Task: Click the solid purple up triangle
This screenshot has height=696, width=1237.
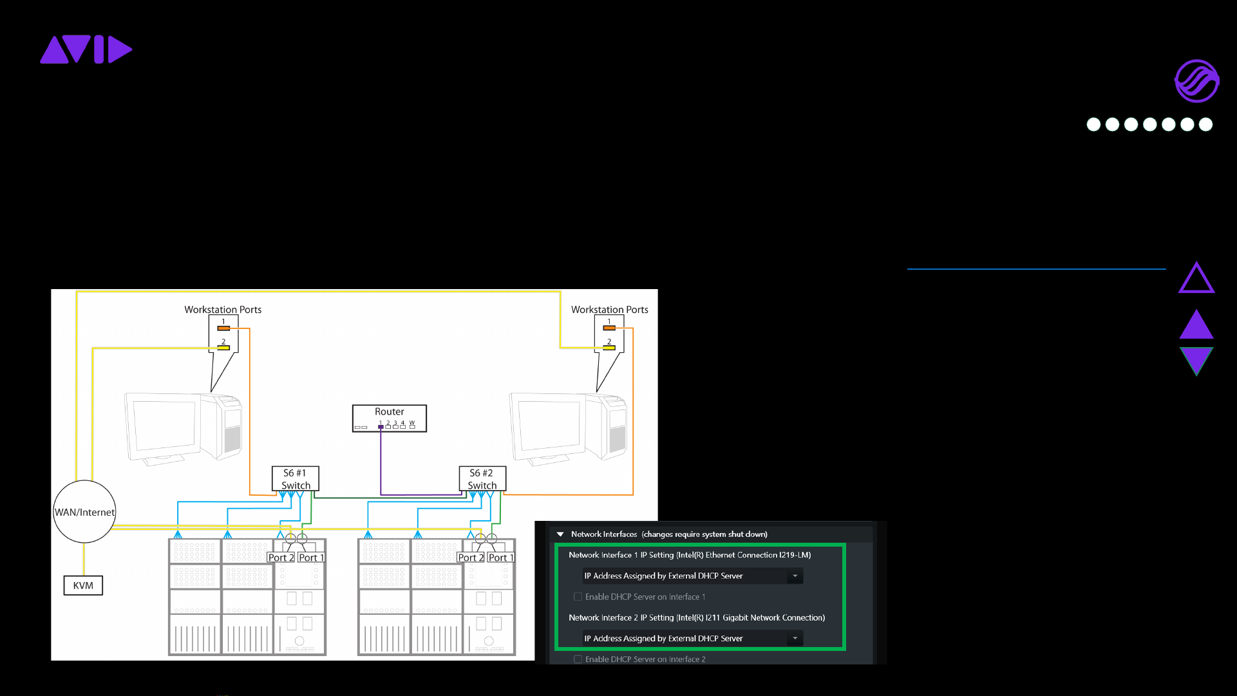Action: (1196, 324)
